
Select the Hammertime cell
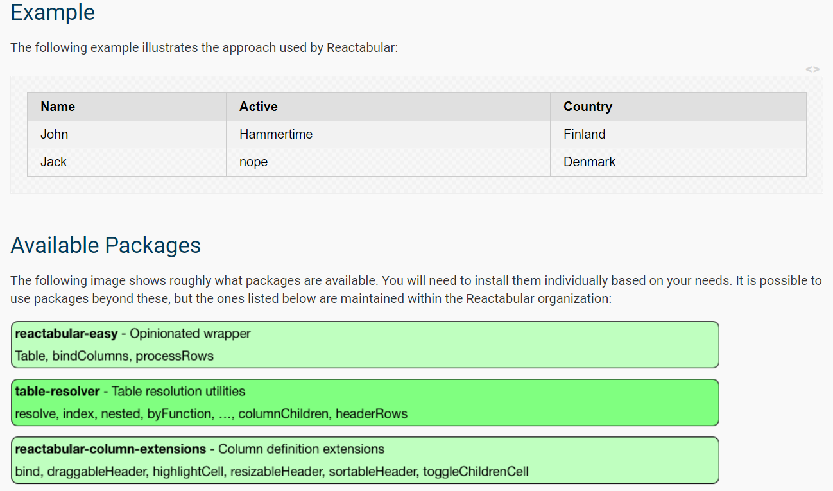click(x=388, y=134)
